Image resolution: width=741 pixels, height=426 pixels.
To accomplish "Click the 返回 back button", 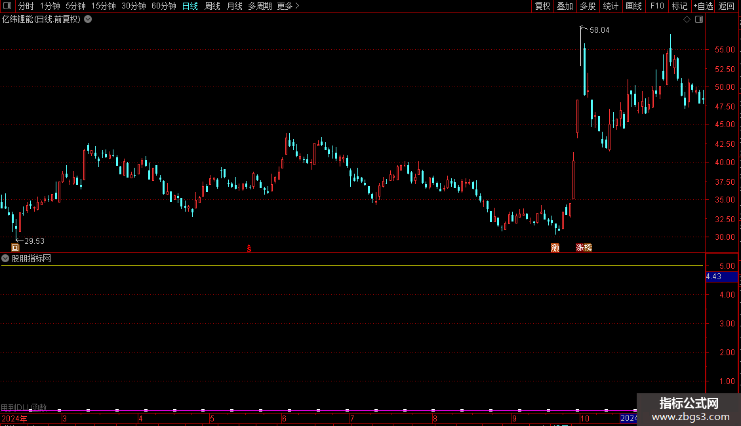I will 727,6.
